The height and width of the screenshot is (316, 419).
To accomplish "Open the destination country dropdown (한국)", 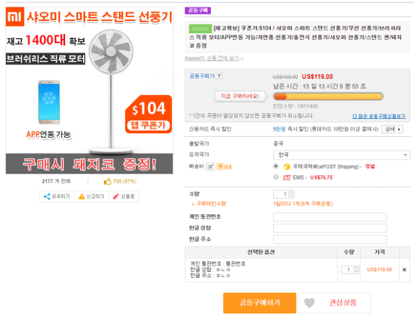I will click(x=341, y=155).
